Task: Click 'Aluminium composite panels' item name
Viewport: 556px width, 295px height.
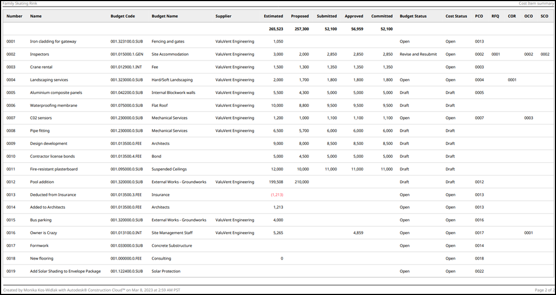Action: coord(56,92)
